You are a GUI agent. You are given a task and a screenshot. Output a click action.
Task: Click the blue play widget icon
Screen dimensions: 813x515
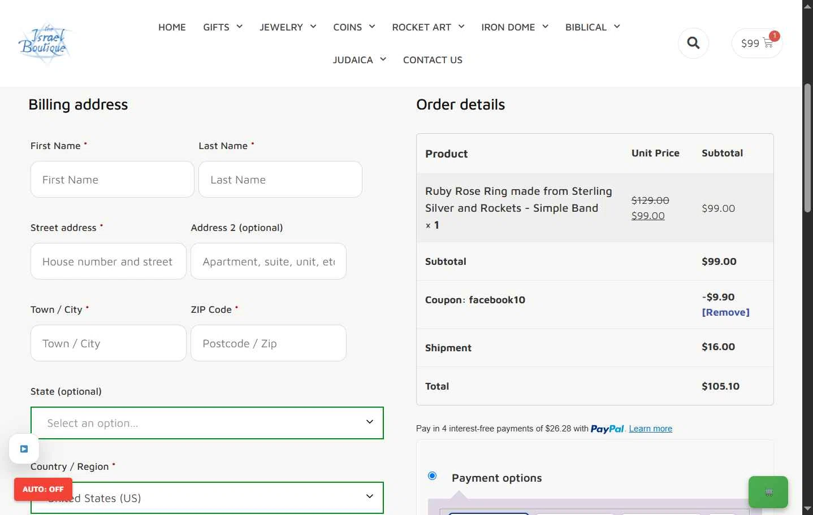click(24, 449)
